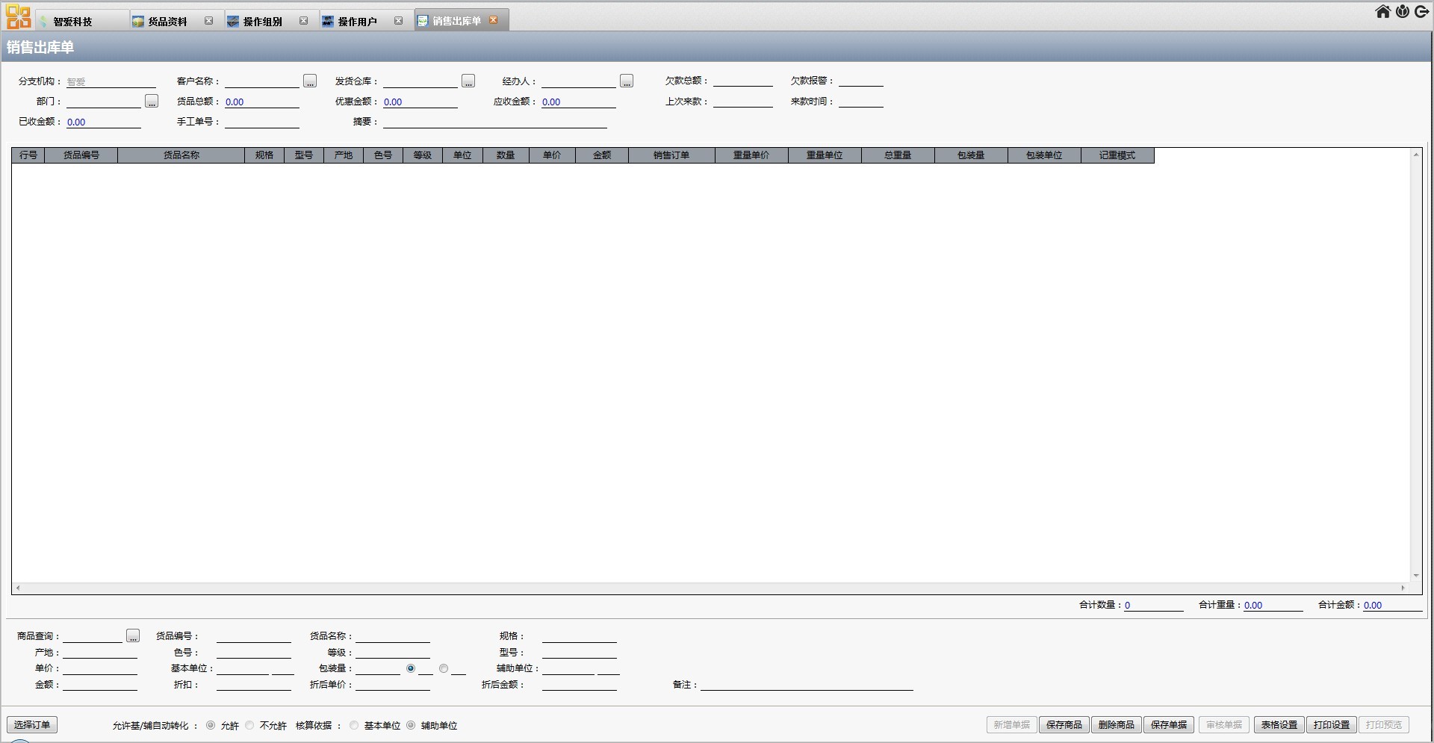Open the 经办人 lookup browse button
This screenshot has height=743, width=1434.
(x=627, y=81)
